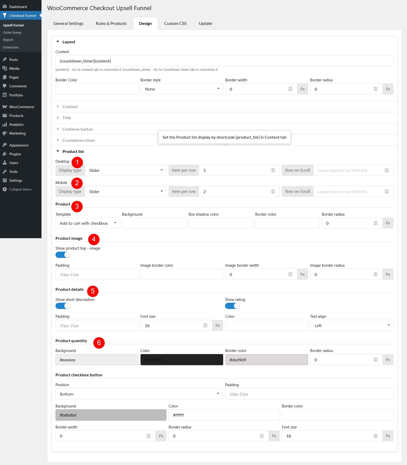Click the Dashboard icon in the sidebar
The image size is (407, 465).
[5, 7]
